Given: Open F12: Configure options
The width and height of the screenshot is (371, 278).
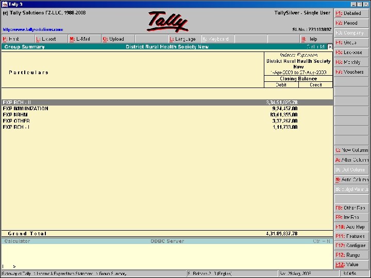Looking at the screenshot, I should [x=351, y=246].
